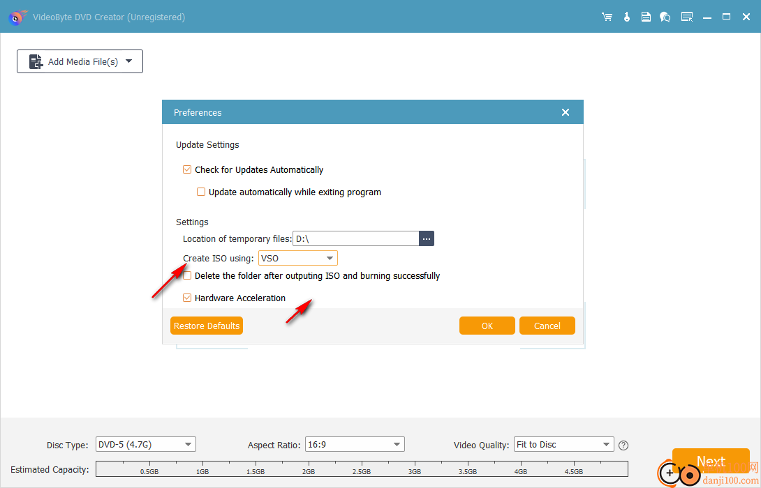The image size is (761, 488).
Task: Disable Hardware Acceleration checkbox
Action: coord(187,298)
